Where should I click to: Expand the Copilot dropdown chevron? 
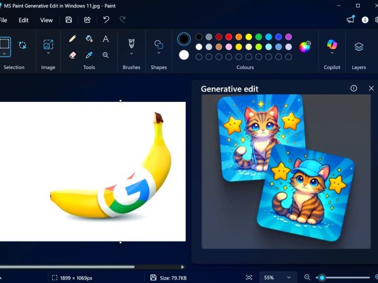332,53
